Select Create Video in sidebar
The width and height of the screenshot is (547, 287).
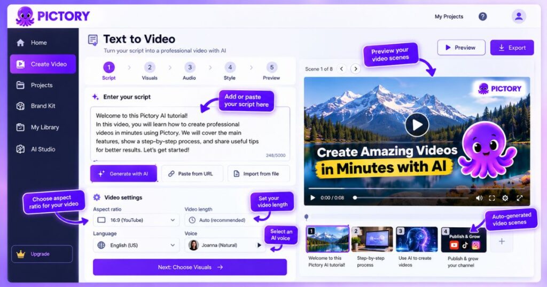(43, 64)
